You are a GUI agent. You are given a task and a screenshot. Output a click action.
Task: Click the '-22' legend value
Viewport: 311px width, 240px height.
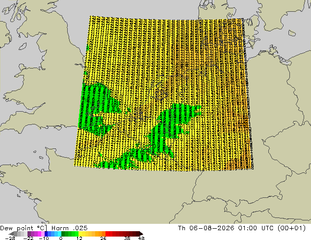[28, 238]
